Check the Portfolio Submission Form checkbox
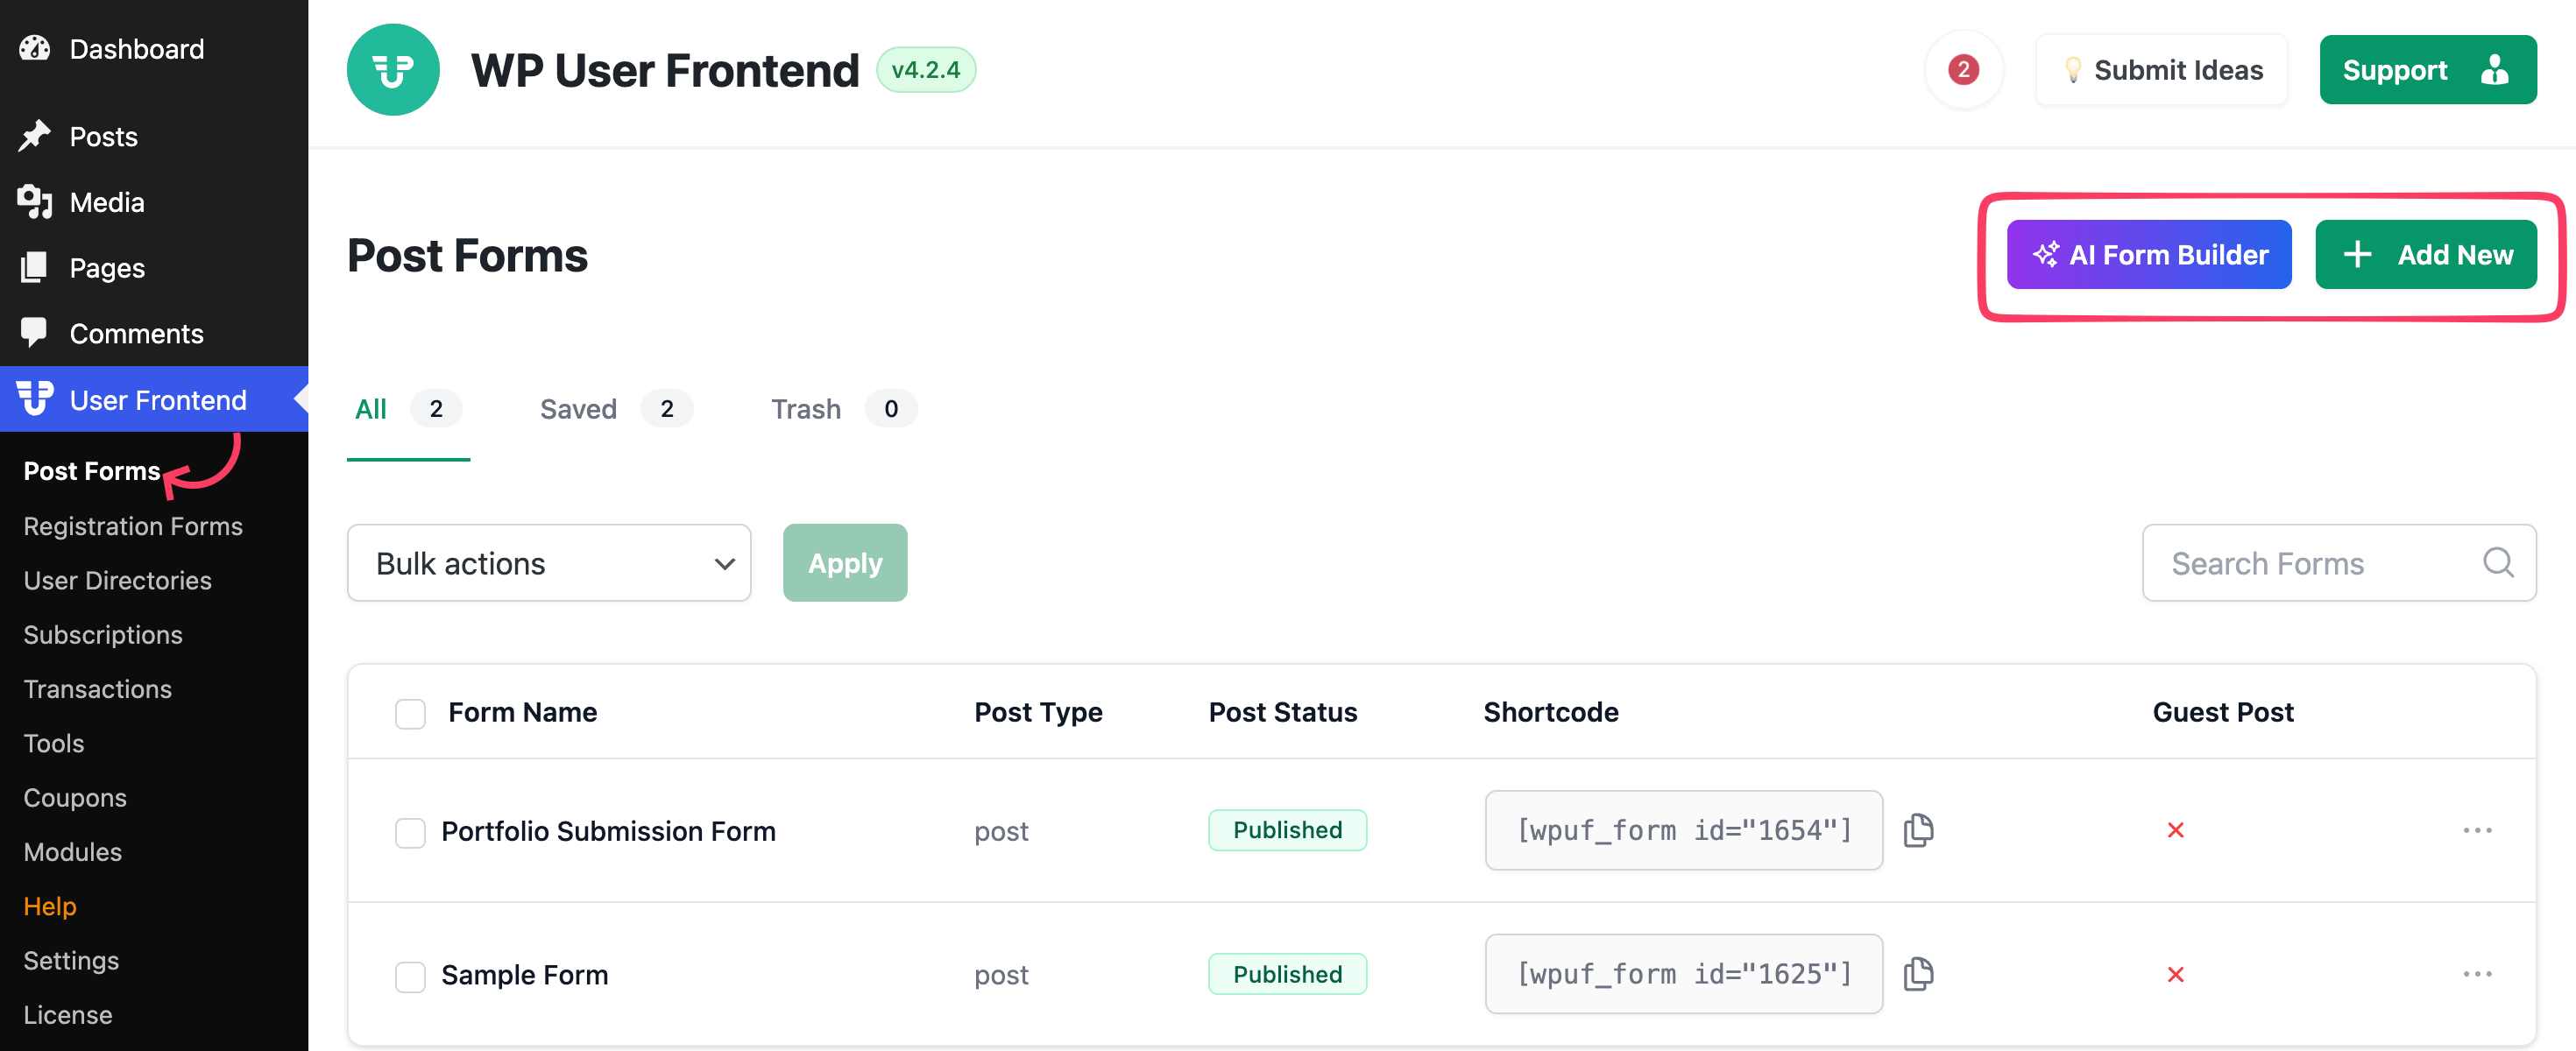 (410, 831)
